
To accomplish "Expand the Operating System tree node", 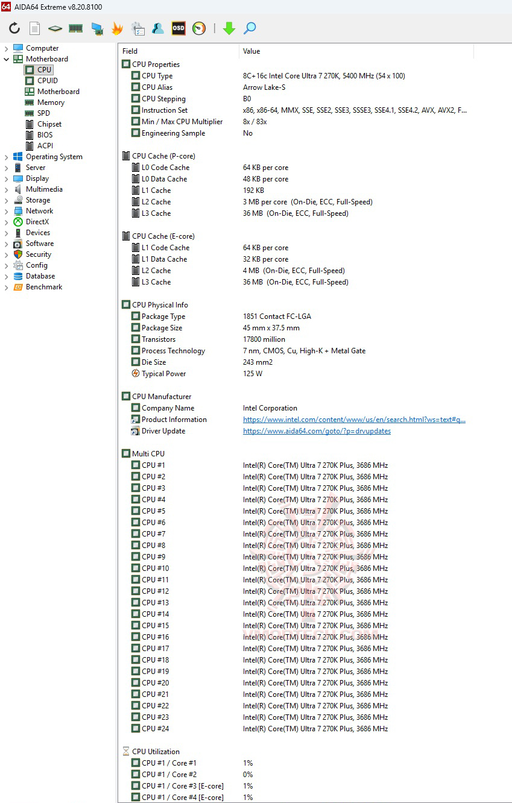I will [7, 157].
